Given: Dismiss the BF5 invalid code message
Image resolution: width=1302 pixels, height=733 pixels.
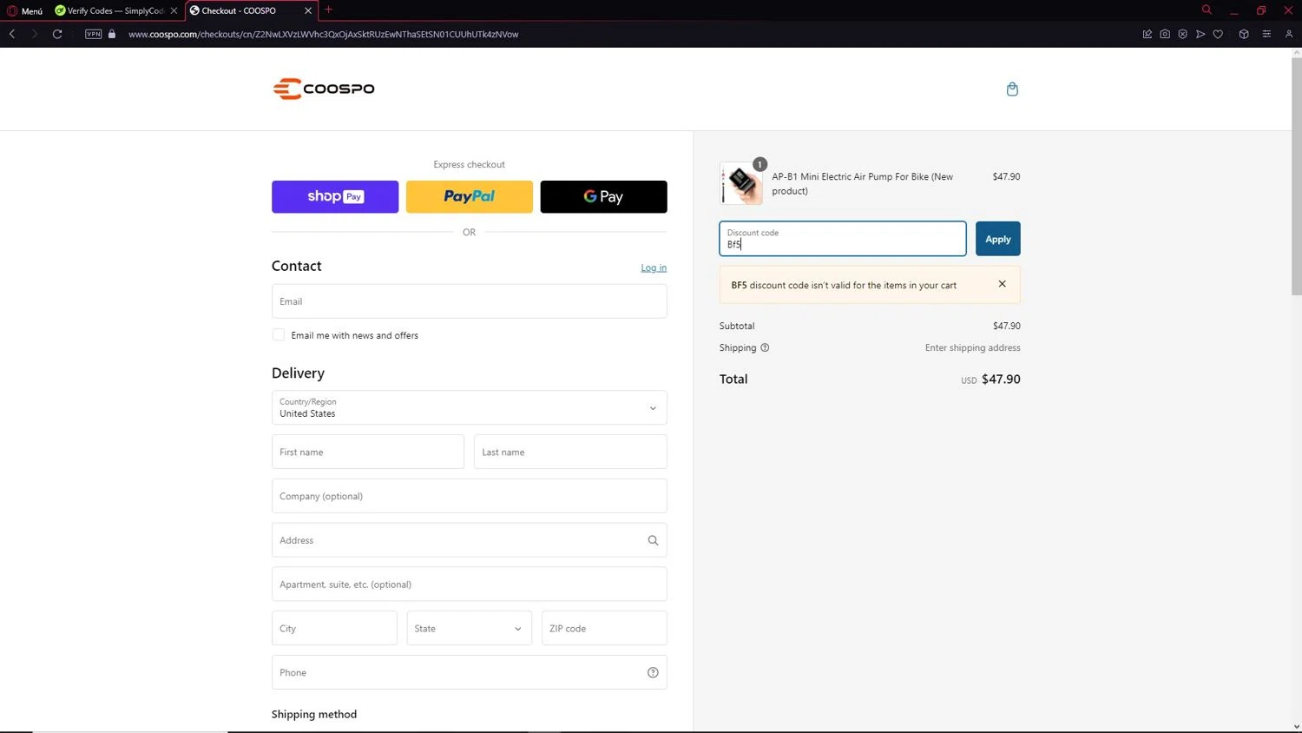Looking at the screenshot, I should click(1002, 284).
